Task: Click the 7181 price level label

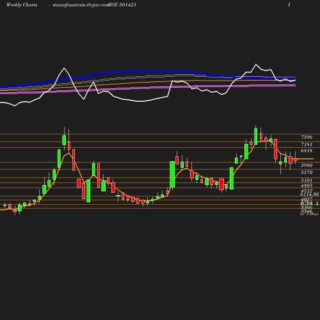Action: [307, 145]
